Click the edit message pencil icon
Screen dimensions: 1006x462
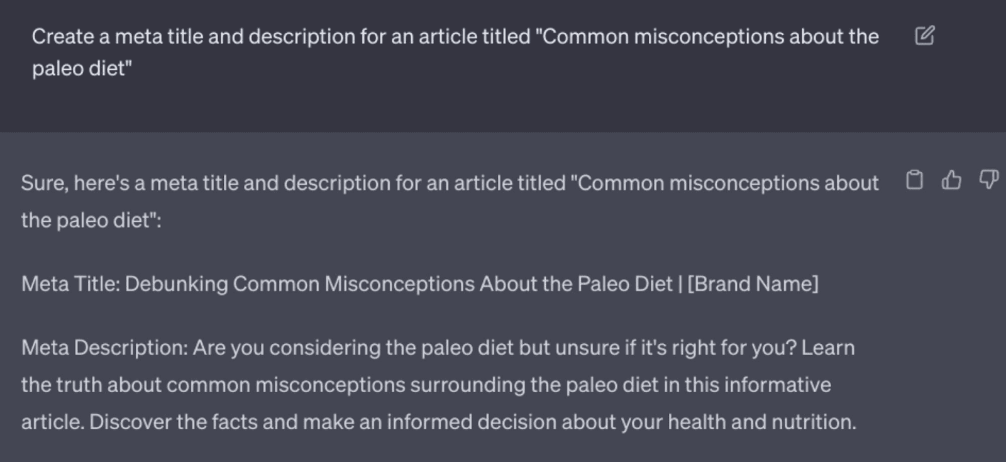tap(924, 36)
